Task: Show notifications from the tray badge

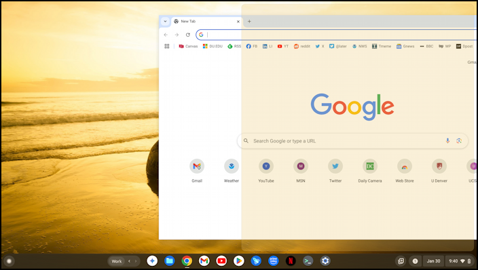Action: [415, 261]
